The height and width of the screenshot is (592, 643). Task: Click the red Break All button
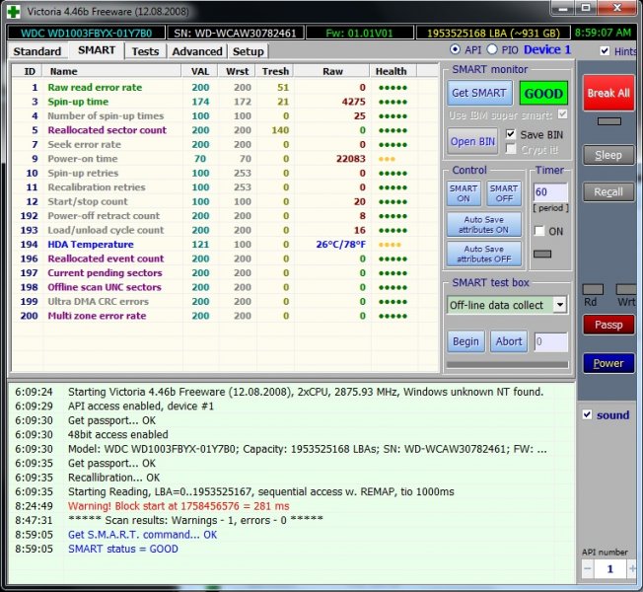point(608,93)
